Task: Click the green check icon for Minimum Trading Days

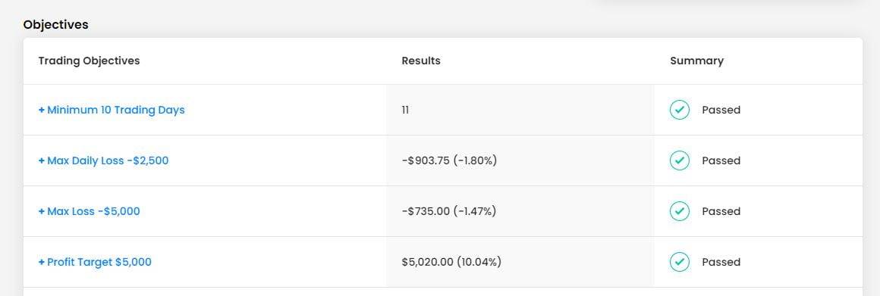Action: (x=679, y=111)
